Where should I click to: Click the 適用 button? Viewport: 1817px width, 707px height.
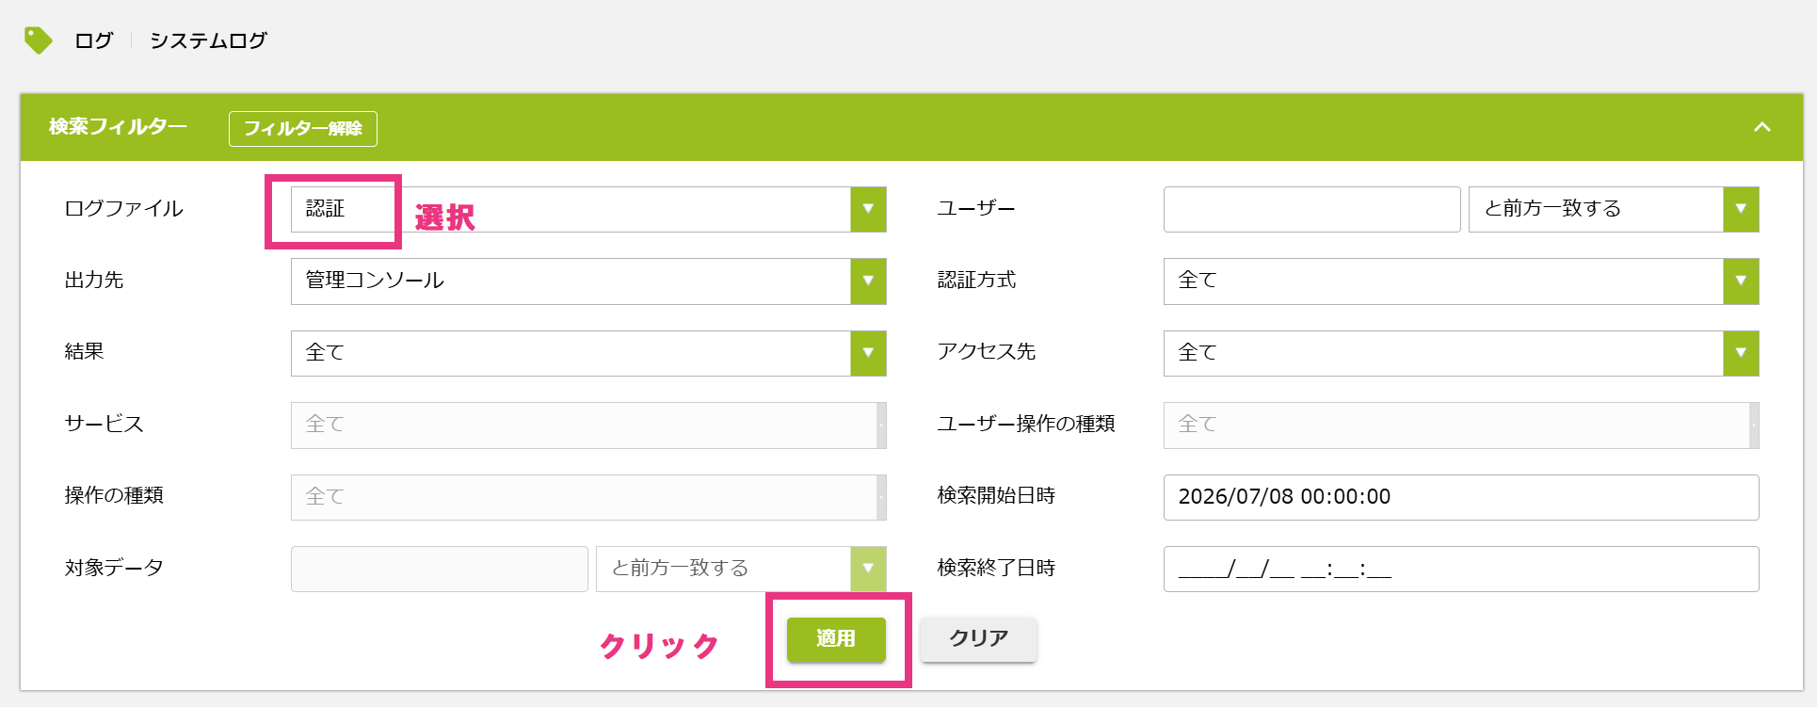tap(836, 639)
